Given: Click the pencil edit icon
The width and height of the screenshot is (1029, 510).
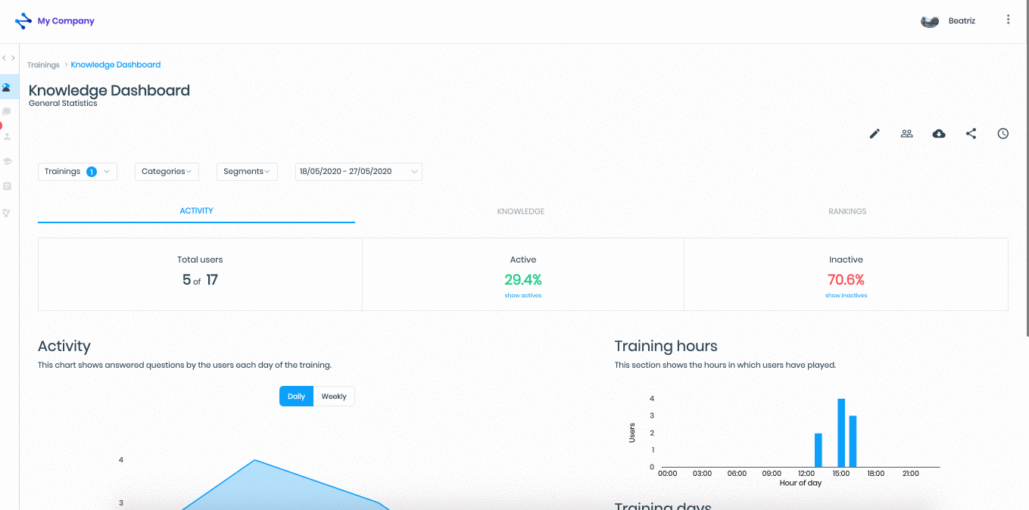Looking at the screenshot, I should [x=875, y=134].
